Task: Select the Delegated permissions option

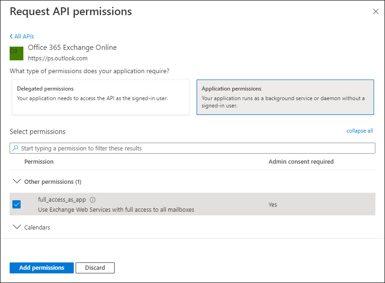Action: point(100,97)
